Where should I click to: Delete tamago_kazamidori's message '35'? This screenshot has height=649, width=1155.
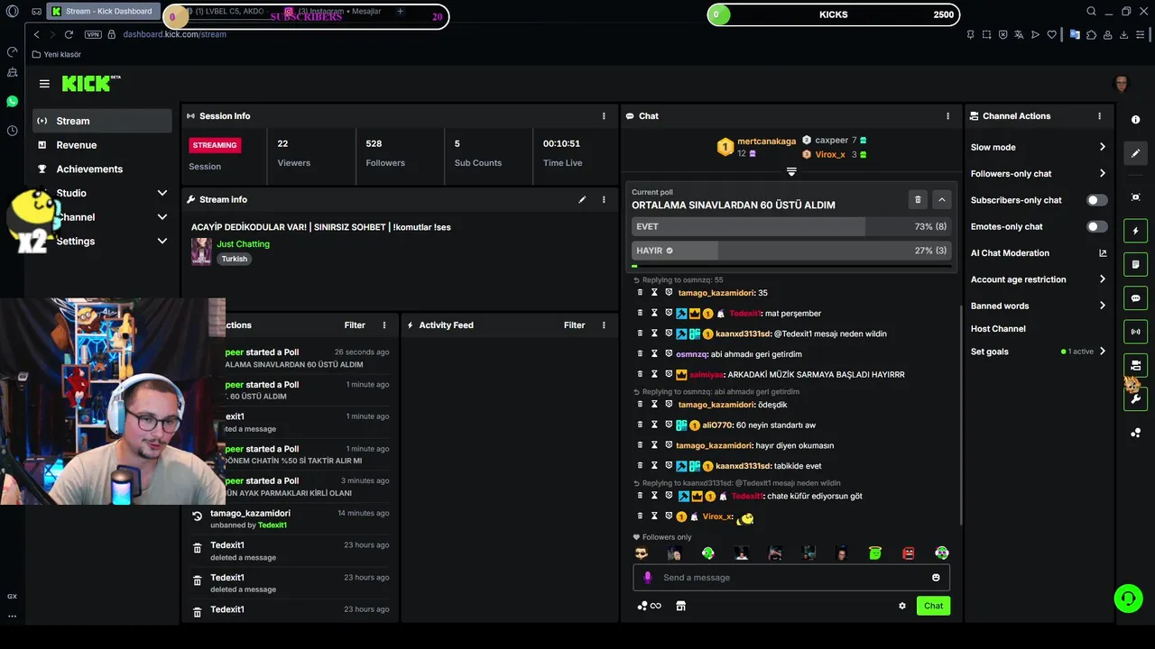pos(641,293)
